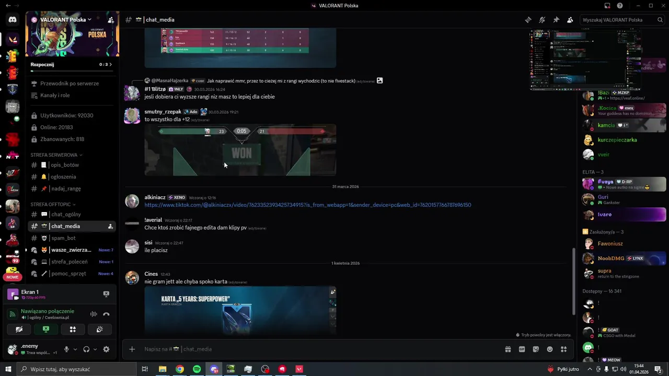This screenshot has width=669, height=376.
Task: Toggle camera in voice panel
Action: click(19, 329)
